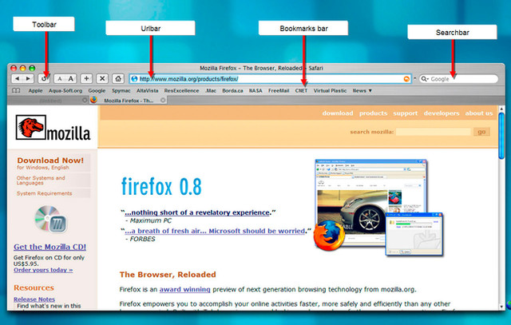Click the download navigation link
The image size is (511, 325).
point(338,113)
